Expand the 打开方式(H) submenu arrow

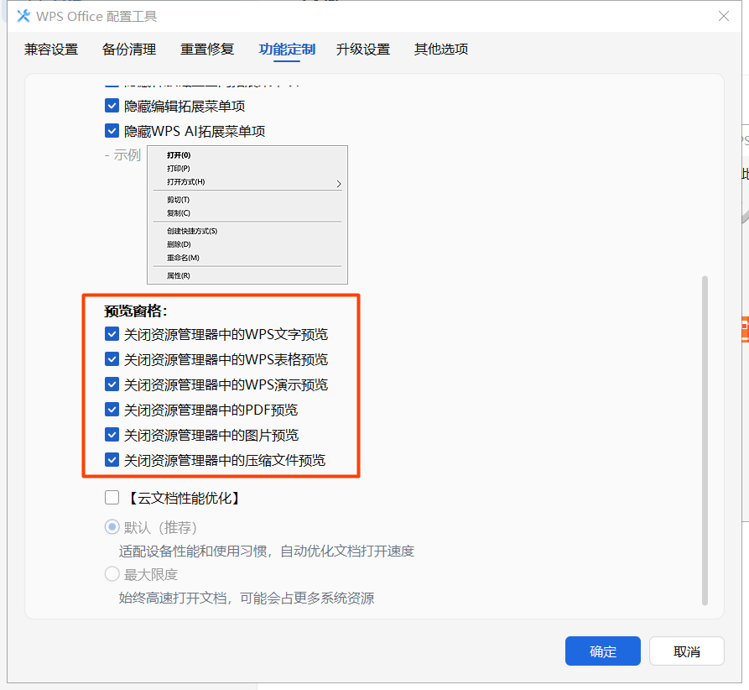340,181
